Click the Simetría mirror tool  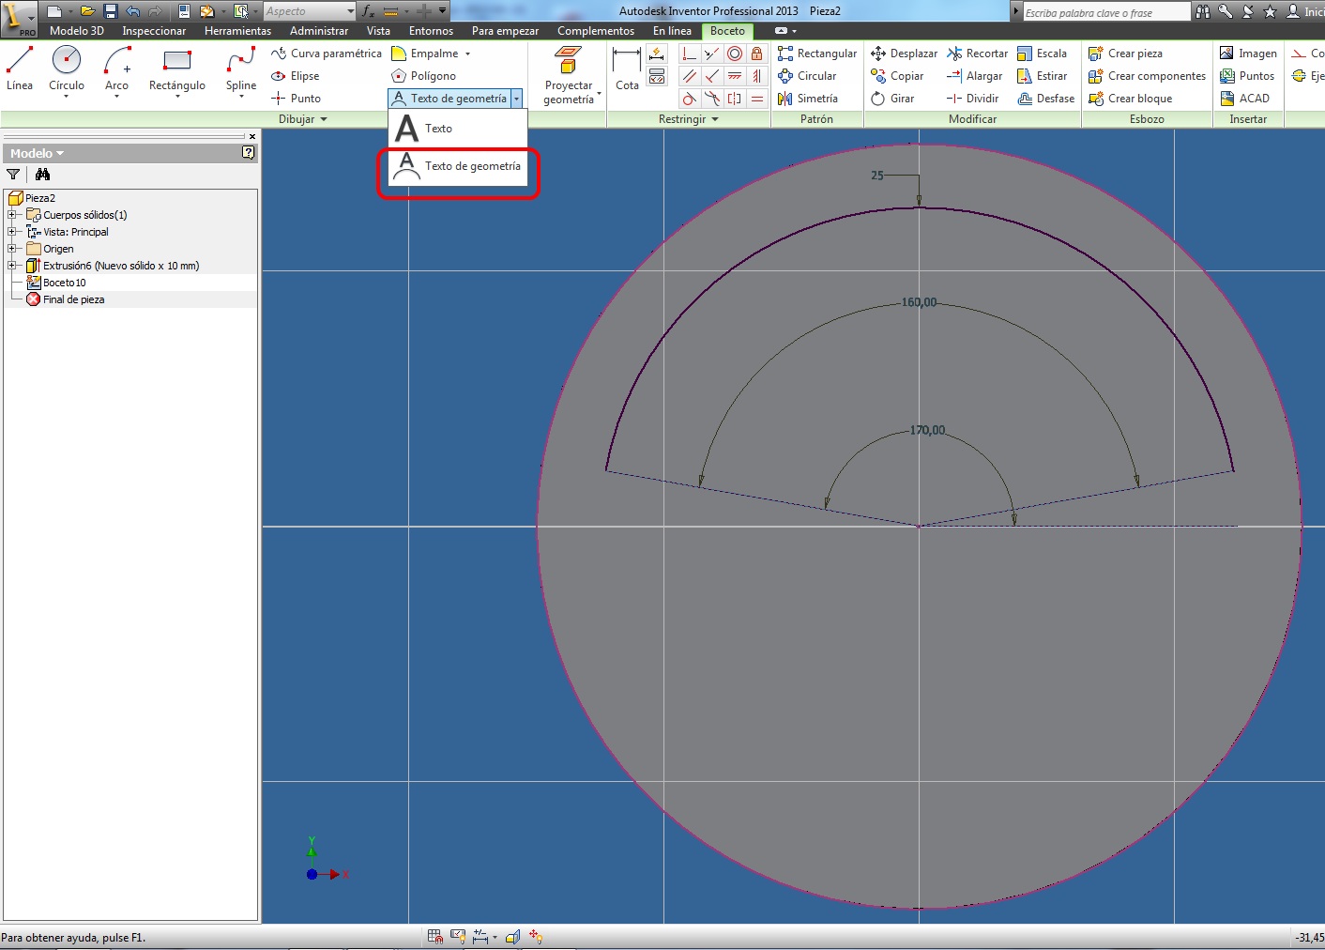click(808, 99)
